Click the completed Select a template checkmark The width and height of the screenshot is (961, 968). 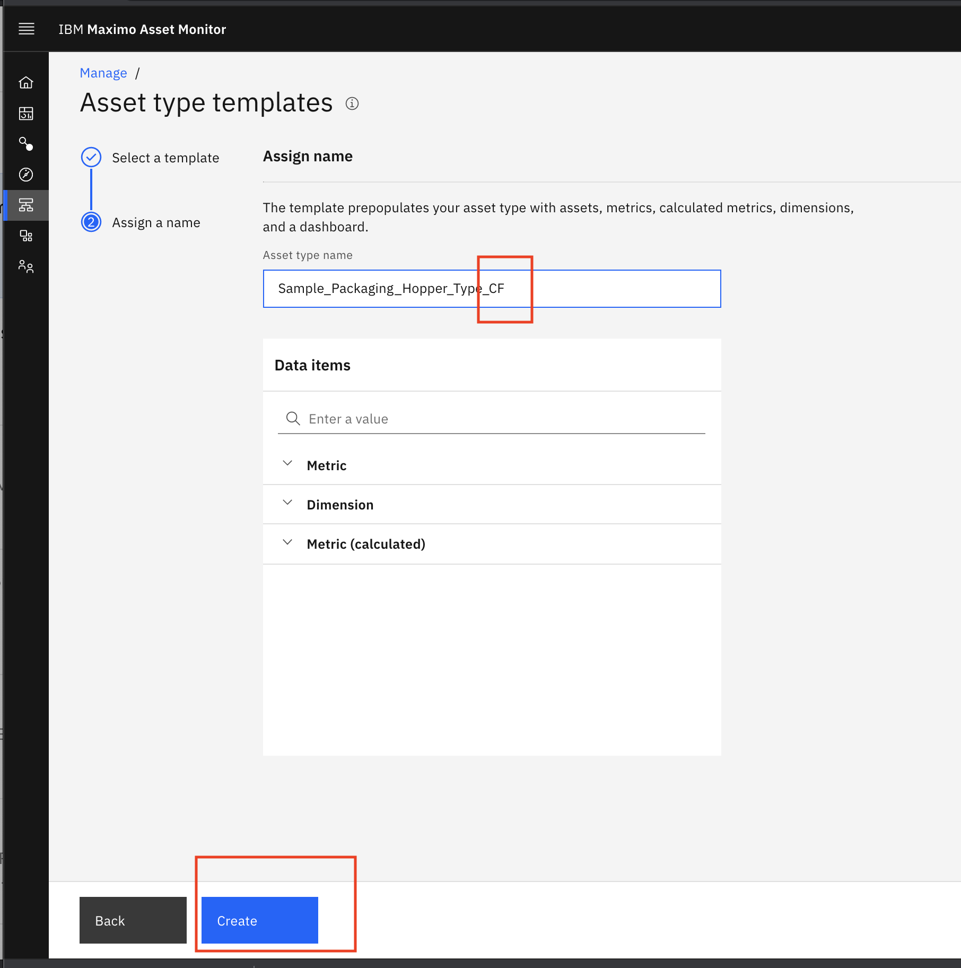tap(91, 158)
